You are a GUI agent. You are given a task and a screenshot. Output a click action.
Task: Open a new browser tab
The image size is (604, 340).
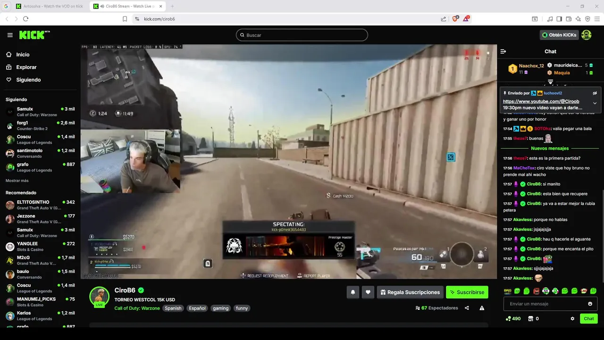coord(172,6)
